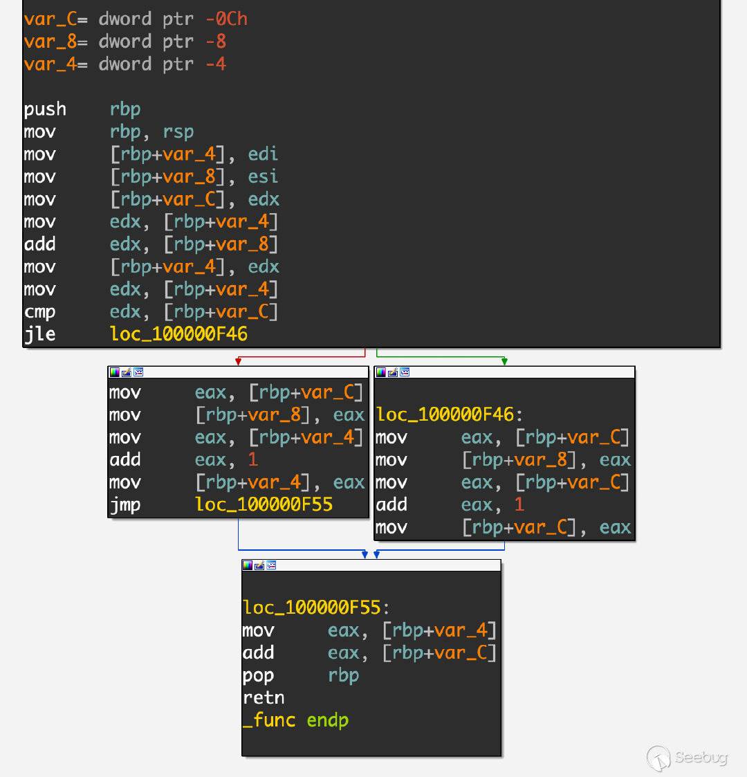Click the 'var_4= dword ptr -4' definition

tap(124, 64)
